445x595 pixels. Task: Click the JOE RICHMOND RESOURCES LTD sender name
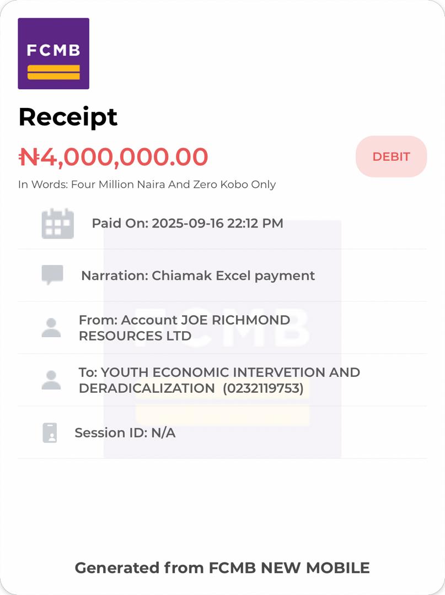[205, 321]
